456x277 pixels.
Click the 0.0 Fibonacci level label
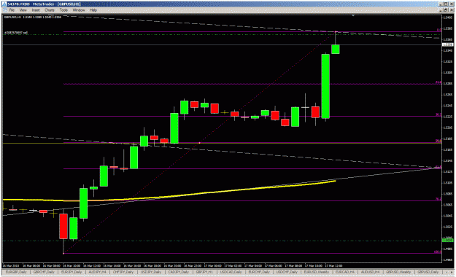(x=439, y=30)
